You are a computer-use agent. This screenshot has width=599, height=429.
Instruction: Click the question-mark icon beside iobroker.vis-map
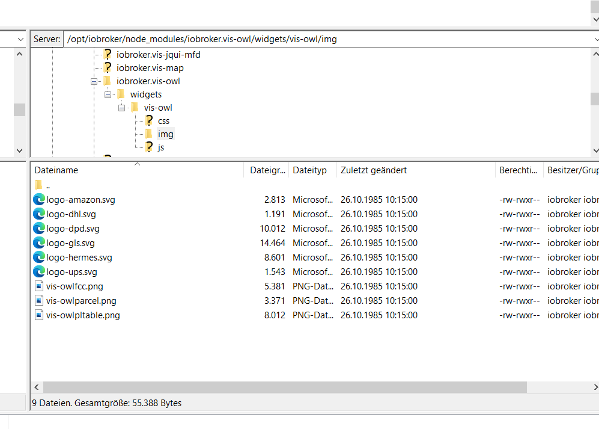108,68
